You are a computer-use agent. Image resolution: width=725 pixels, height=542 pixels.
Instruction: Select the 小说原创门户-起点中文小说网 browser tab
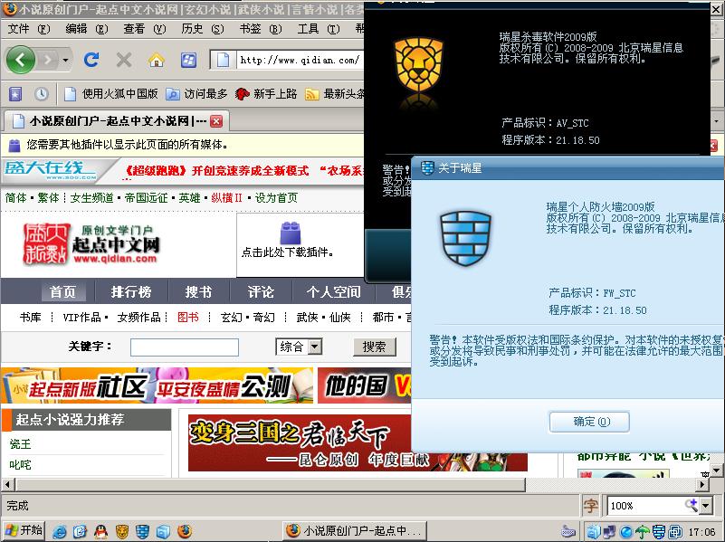click(116, 121)
